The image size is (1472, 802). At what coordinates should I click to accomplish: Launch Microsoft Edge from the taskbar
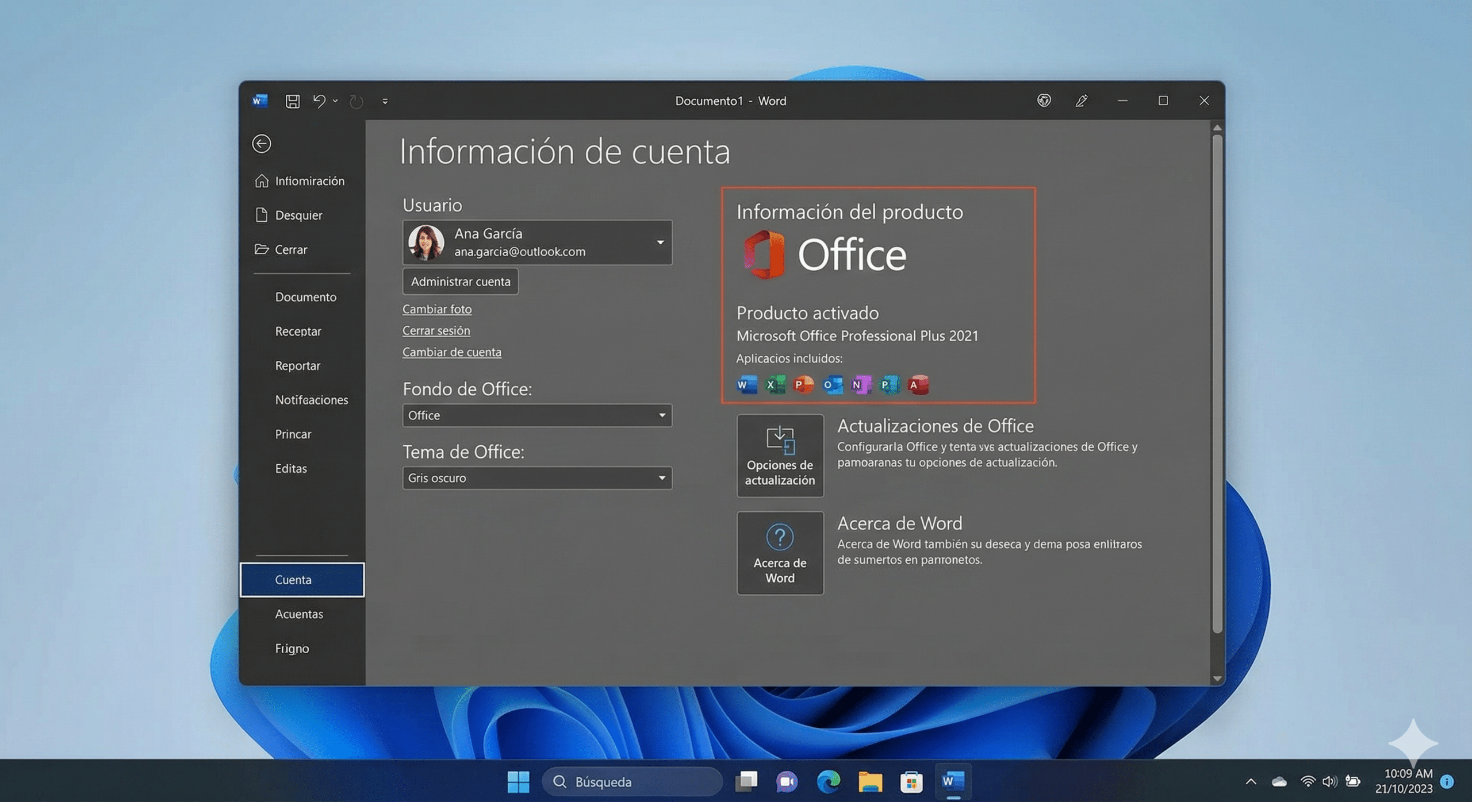(x=829, y=781)
